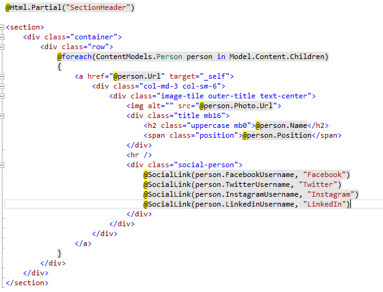Click @person.Position inside the span

[277, 135]
